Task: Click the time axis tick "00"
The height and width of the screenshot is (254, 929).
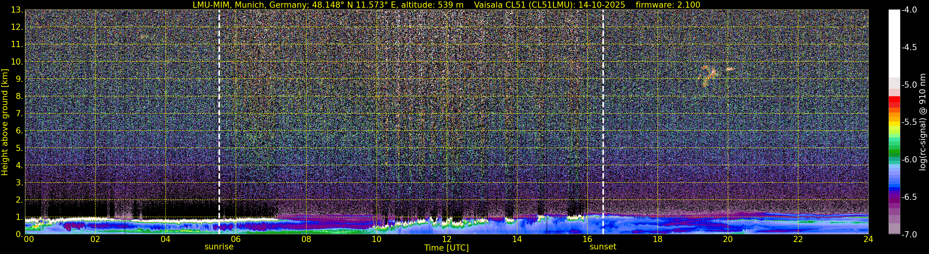Action: point(29,239)
